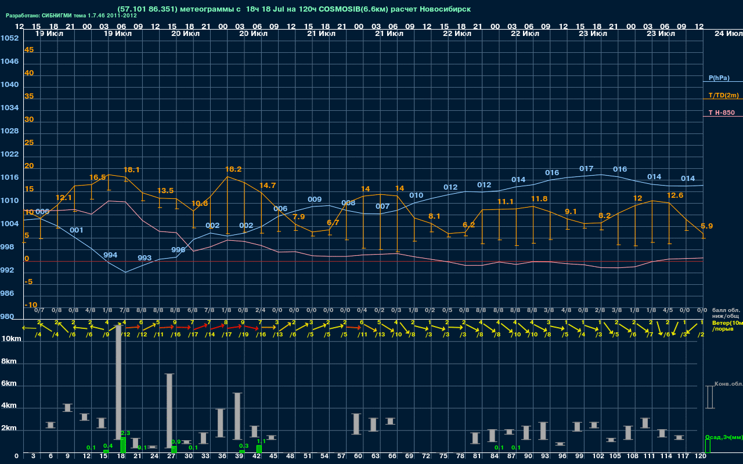
Task: Click the T/TD(2m) legend label
Action: click(x=723, y=95)
